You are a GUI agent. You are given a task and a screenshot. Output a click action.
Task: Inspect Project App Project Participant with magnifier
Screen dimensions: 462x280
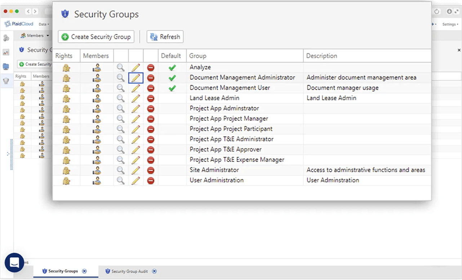121,129
